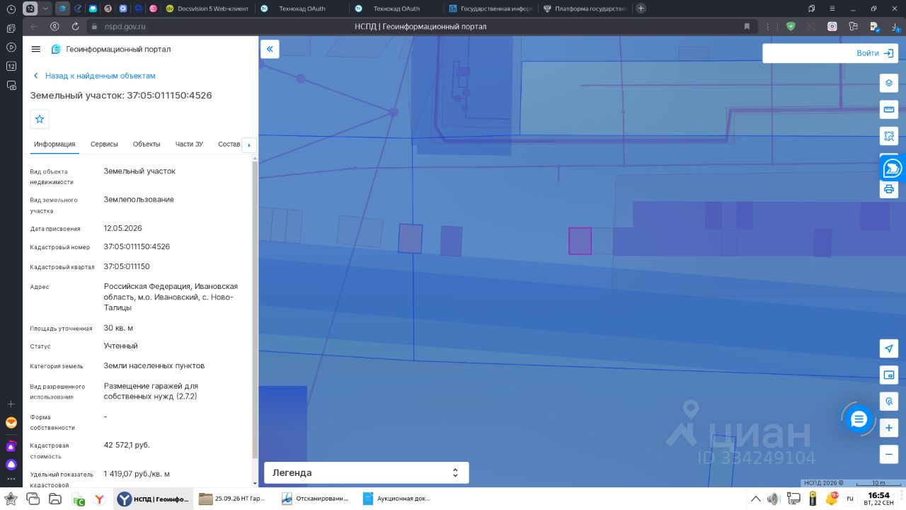Select the ruler measurement tool

[889, 109]
